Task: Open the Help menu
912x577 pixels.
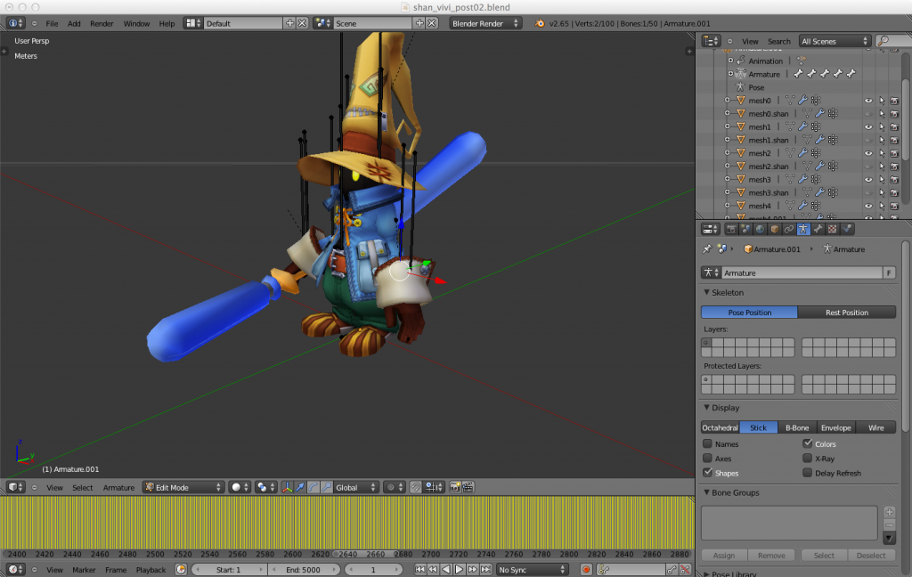Action: 167,23
